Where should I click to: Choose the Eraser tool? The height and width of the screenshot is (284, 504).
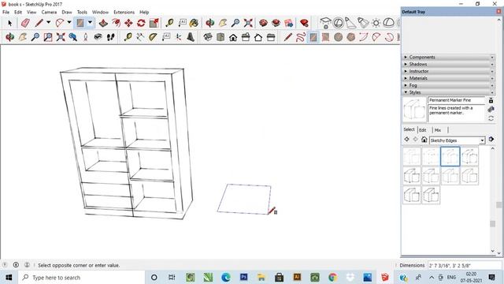click(x=25, y=23)
